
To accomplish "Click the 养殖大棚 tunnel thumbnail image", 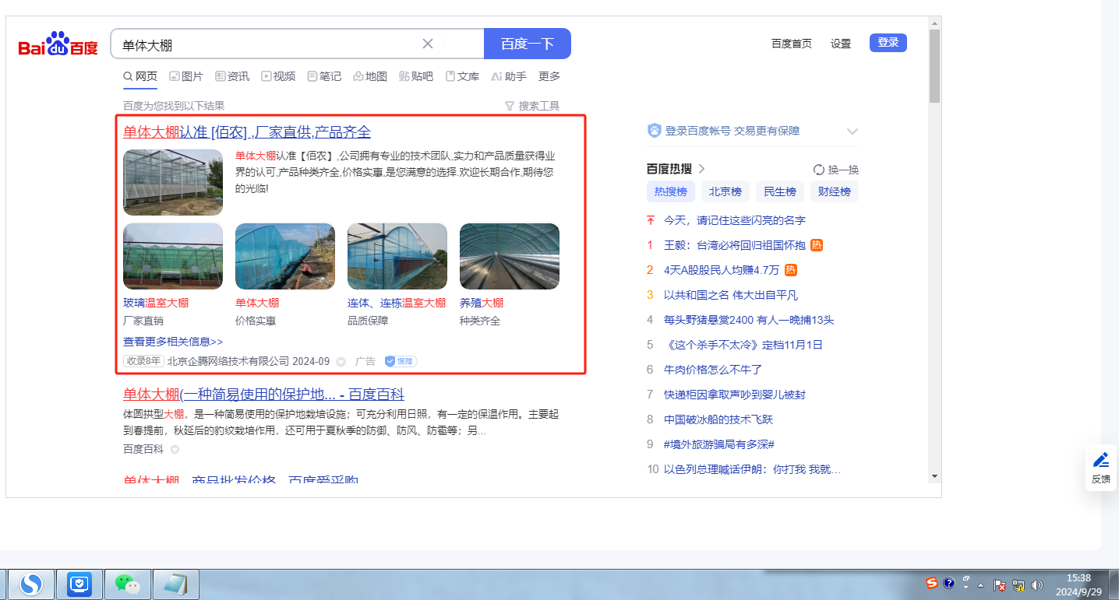I will pos(509,256).
